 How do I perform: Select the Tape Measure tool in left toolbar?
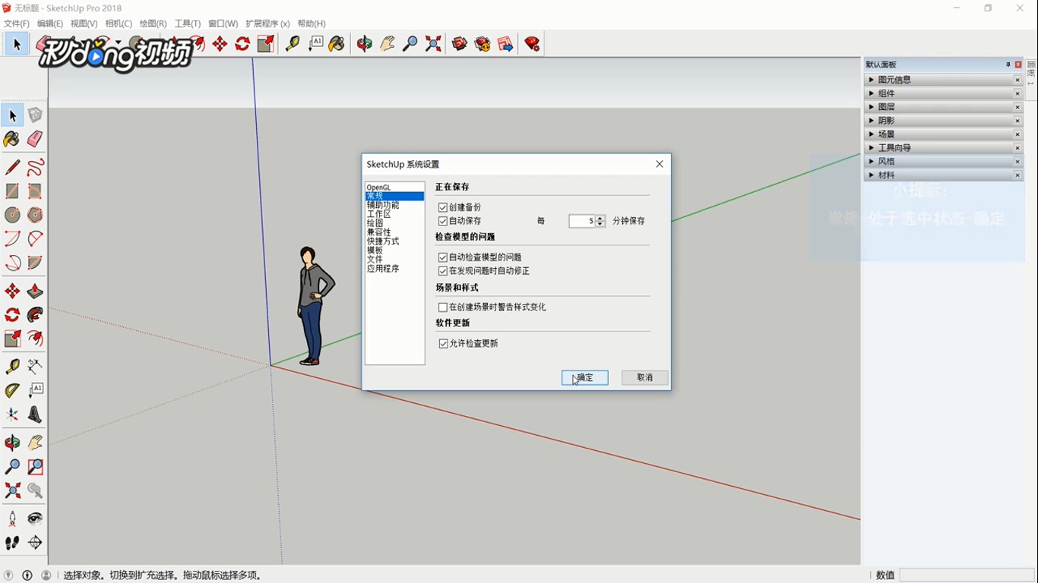click(x=12, y=367)
